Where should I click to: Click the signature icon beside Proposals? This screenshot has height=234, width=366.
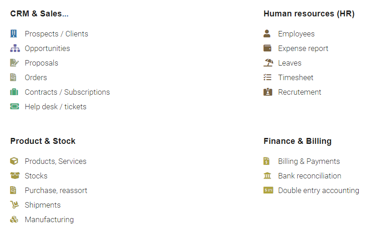point(15,63)
